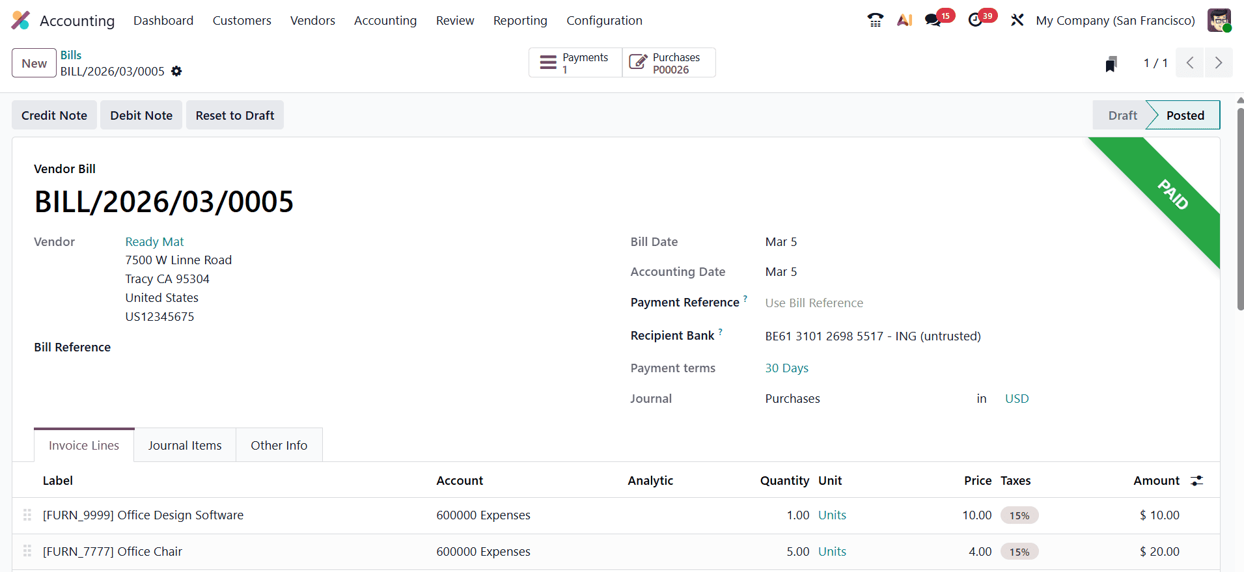1244x572 pixels.
Task: Click quantity 5.00 on Office Chair line
Action: click(x=797, y=551)
